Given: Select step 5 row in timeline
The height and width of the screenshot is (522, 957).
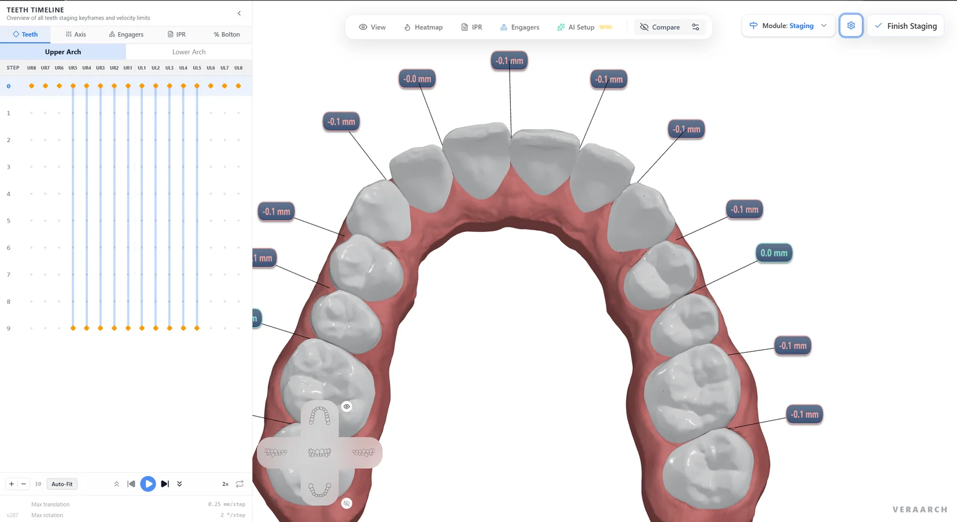Looking at the screenshot, I should 126,221.
